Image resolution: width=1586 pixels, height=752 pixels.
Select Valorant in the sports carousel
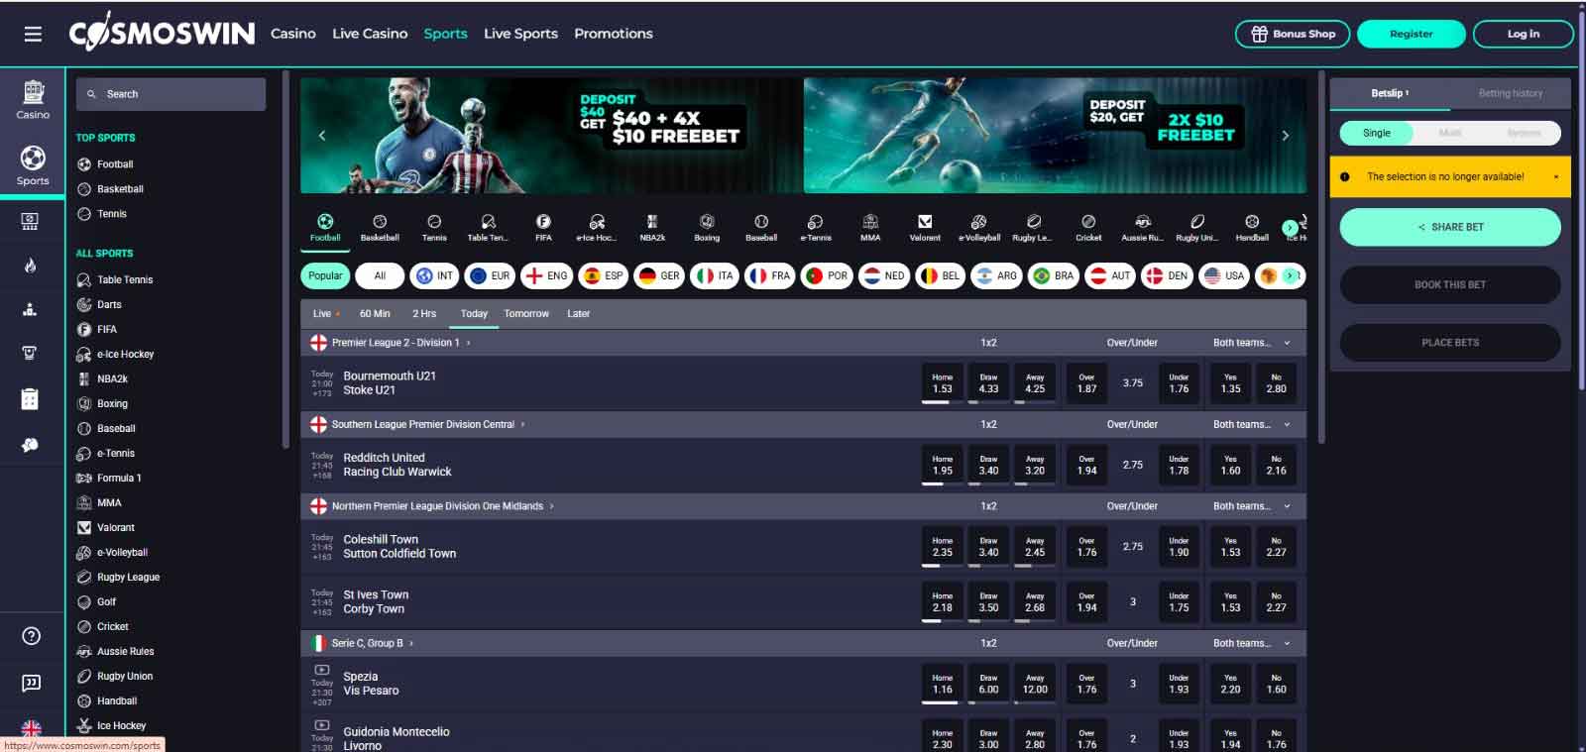click(x=925, y=227)
